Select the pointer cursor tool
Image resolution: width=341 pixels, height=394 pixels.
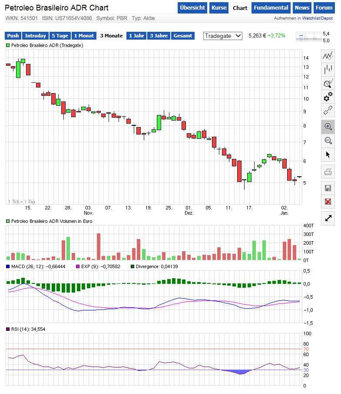click(328, 155)
